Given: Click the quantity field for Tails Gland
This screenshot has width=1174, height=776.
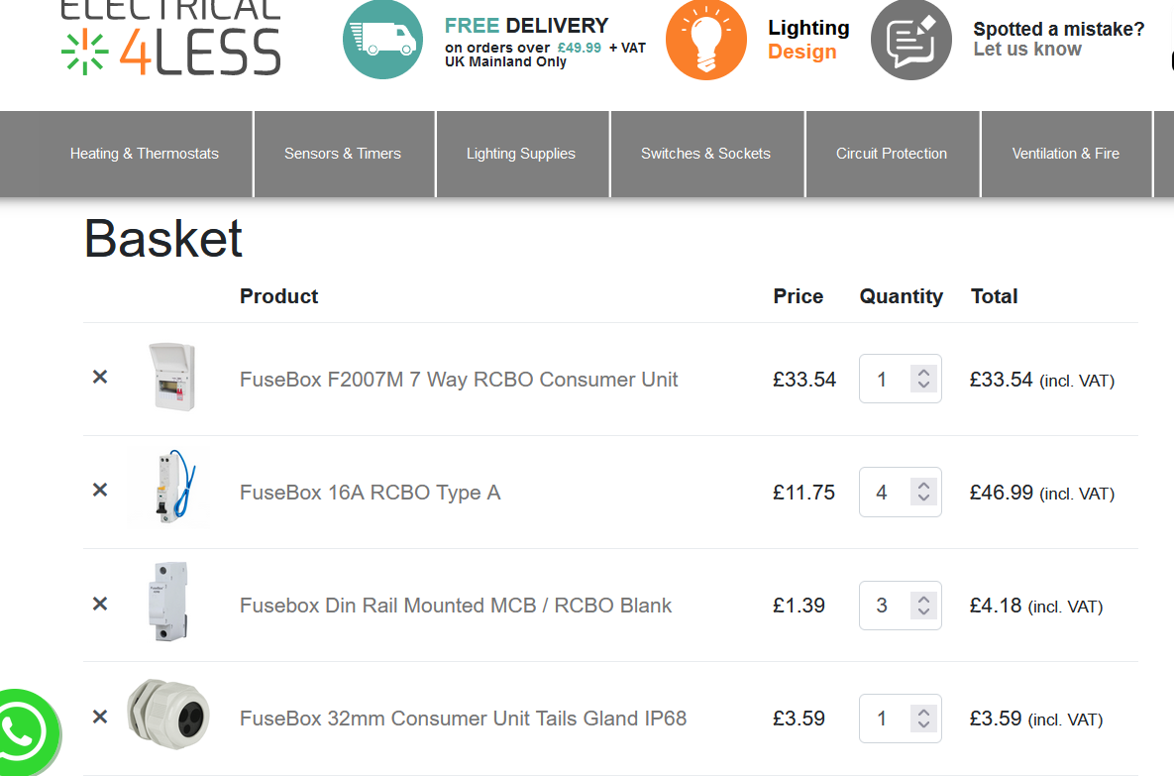Looking at the screenshot, I should [x=900, y=719].
